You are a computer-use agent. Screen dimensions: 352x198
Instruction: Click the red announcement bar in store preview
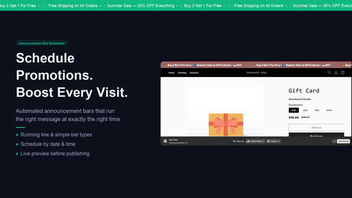click(x=256, y=65)
